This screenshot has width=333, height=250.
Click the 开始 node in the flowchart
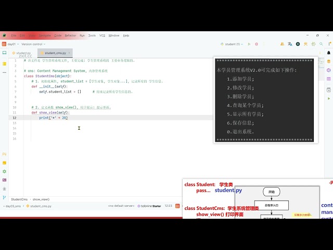tap(272, 192)
